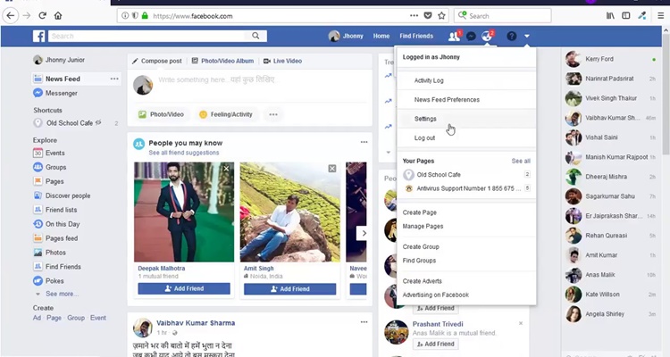Add Deepak Malhotra as friend

184,288
